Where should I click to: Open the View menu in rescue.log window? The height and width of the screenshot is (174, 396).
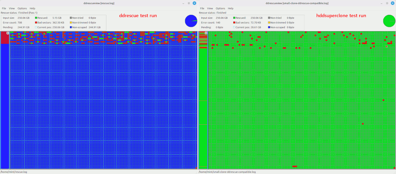12,8
